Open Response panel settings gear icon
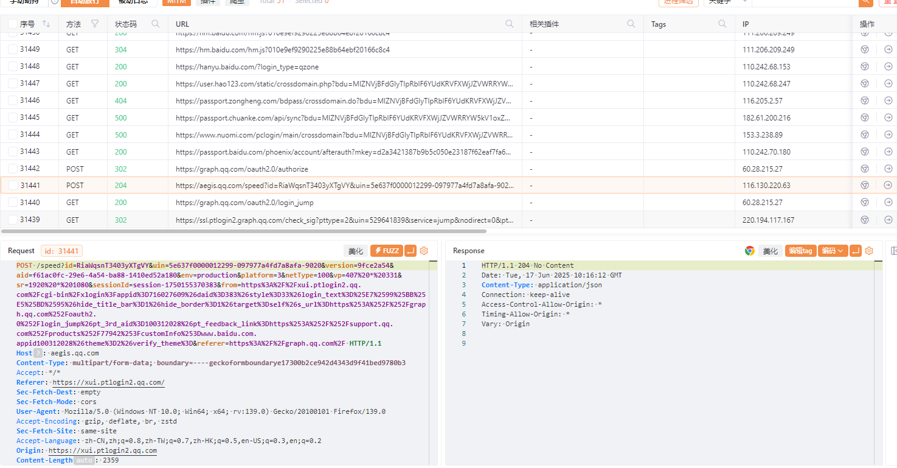This screenshot has height=468, width=897. [x=869, y=251]
